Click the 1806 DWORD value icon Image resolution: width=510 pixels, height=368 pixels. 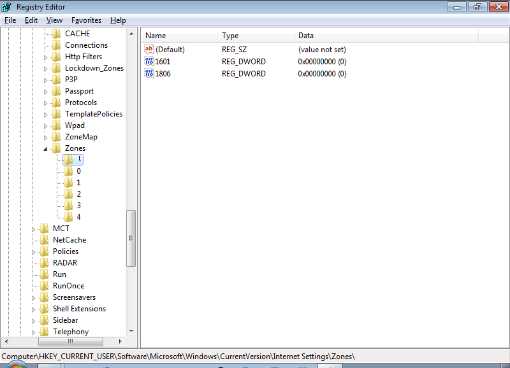click(149, 73)
